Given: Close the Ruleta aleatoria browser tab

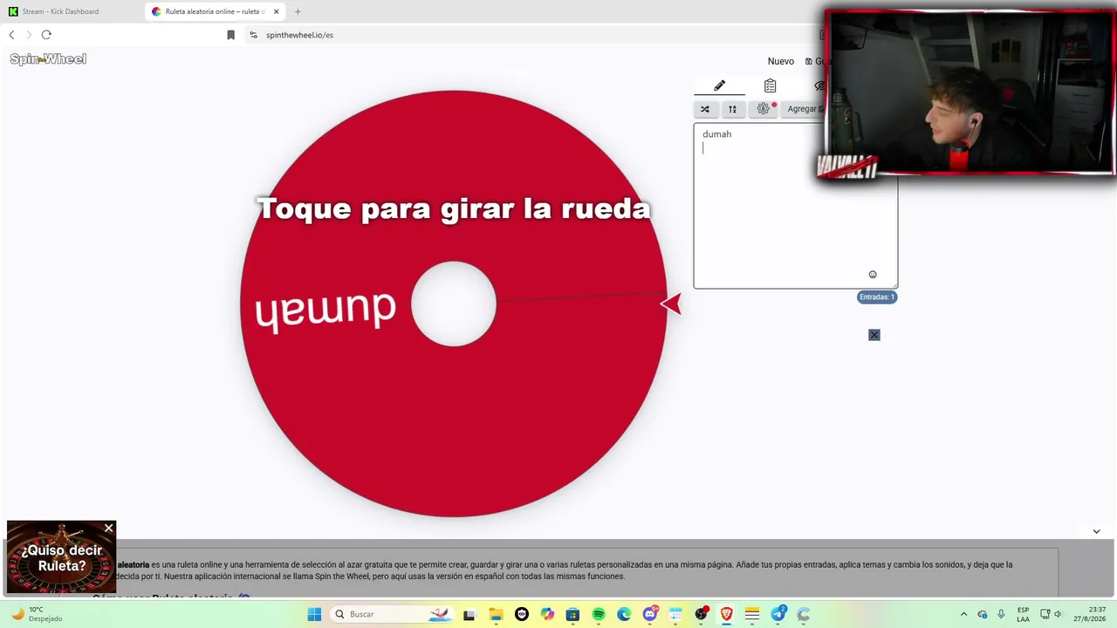Looking at the screenshot, I should click(276, 11).
